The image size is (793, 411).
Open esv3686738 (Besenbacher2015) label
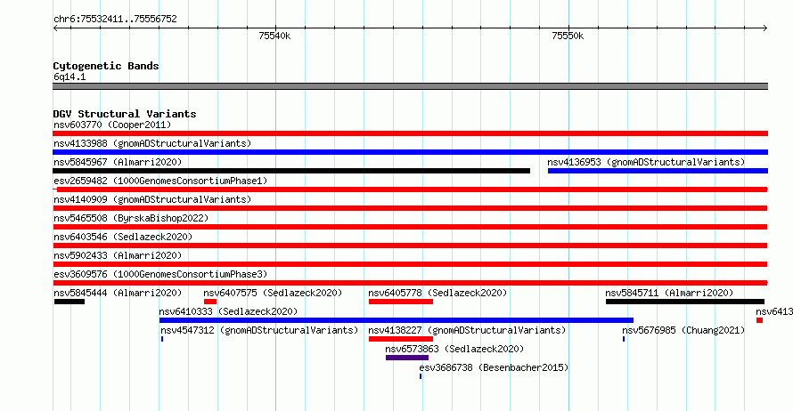click(x=494, y=367)
